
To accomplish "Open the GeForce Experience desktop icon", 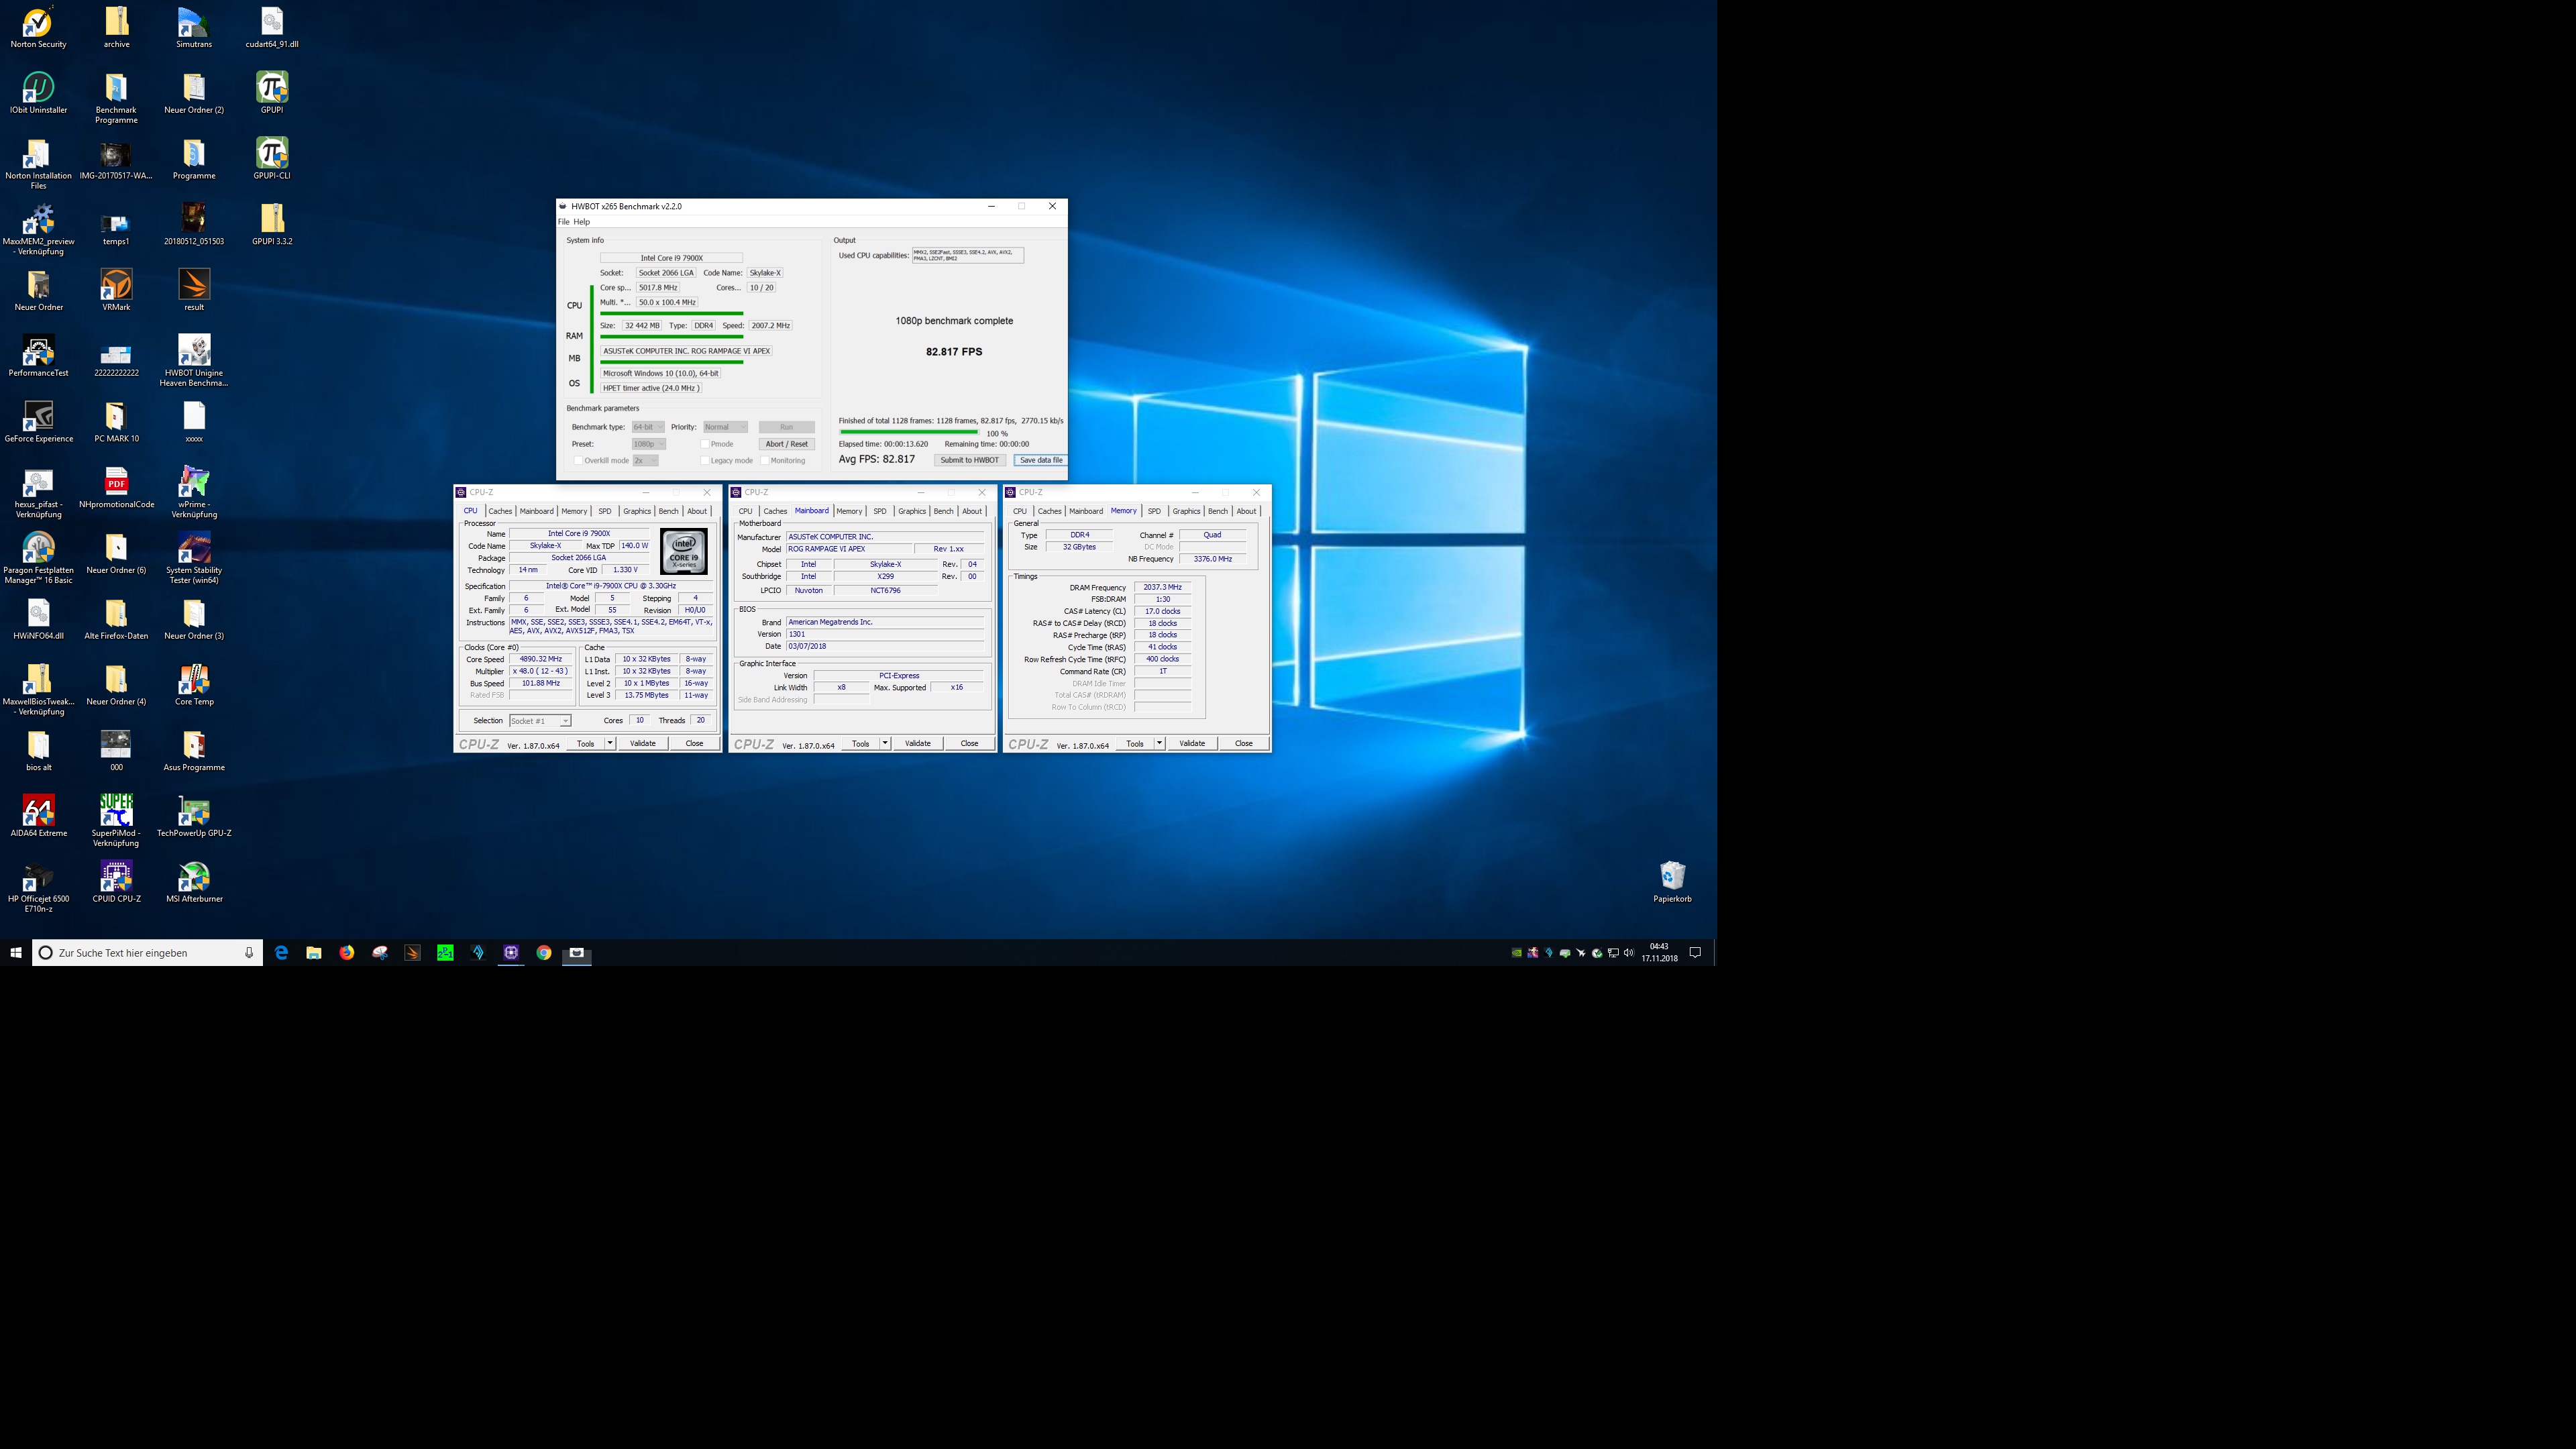I will click(x=38, y=422).
